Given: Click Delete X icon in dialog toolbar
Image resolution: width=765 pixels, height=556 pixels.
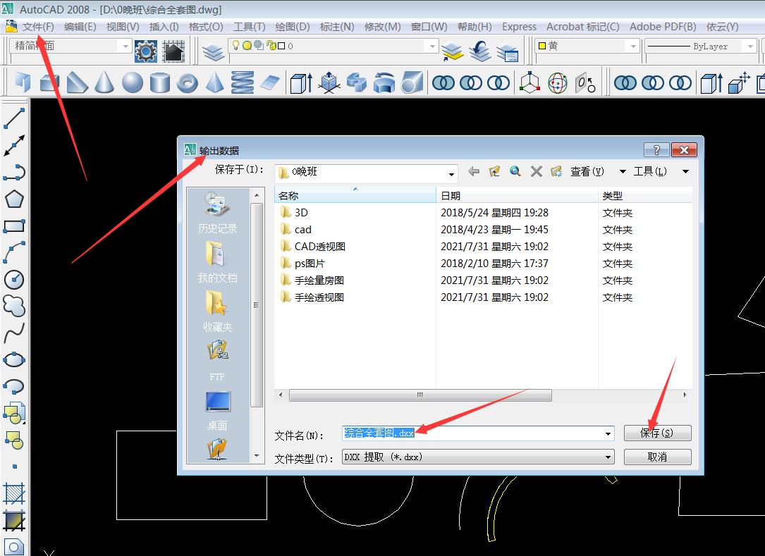Looking at the screenshot, I should (536, 171).
